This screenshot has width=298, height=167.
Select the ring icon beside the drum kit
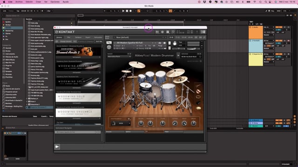point(198,97)
